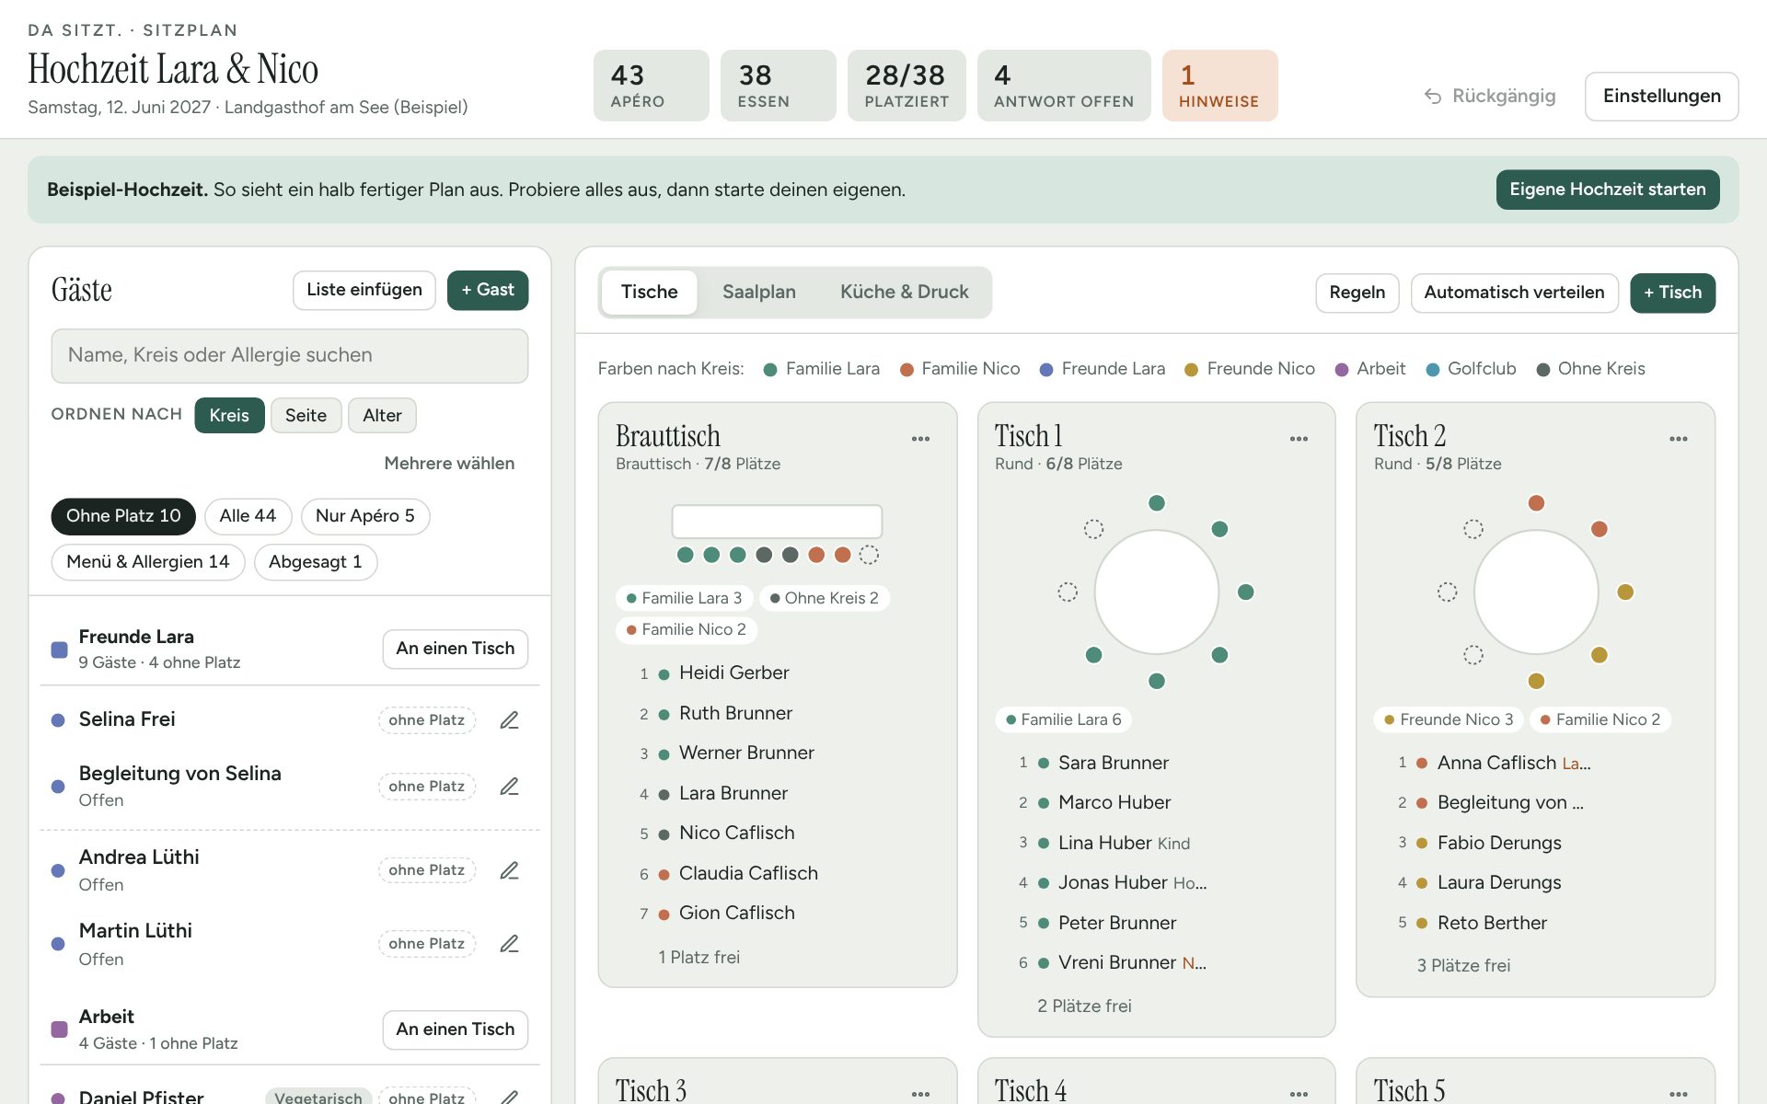Click the 4 Antwort offen stat card
This screenshot has height=1104, width=1767.
click(1064, 86)
